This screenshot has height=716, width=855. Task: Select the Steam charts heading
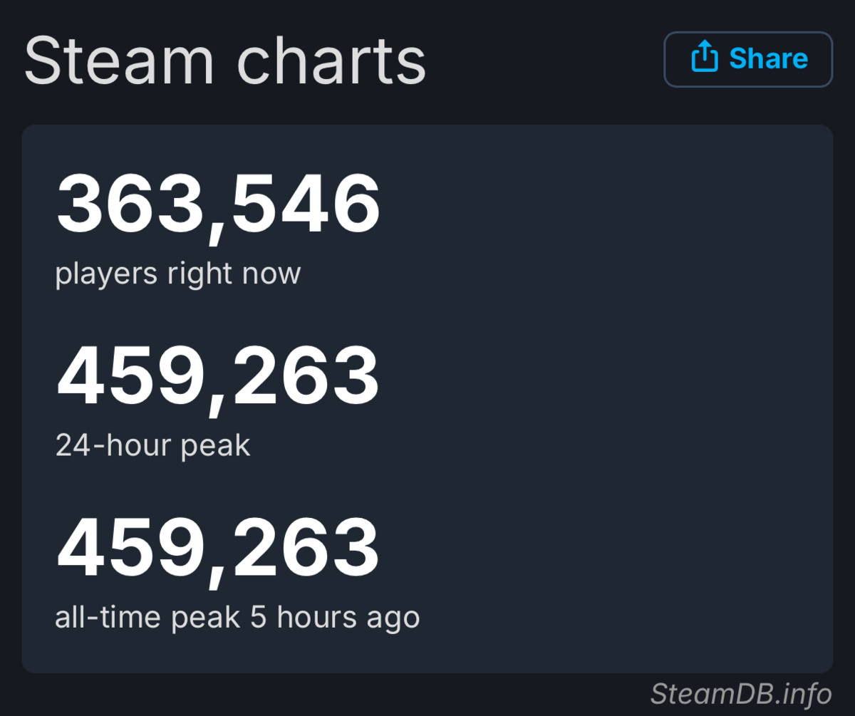tap(225, 60)
